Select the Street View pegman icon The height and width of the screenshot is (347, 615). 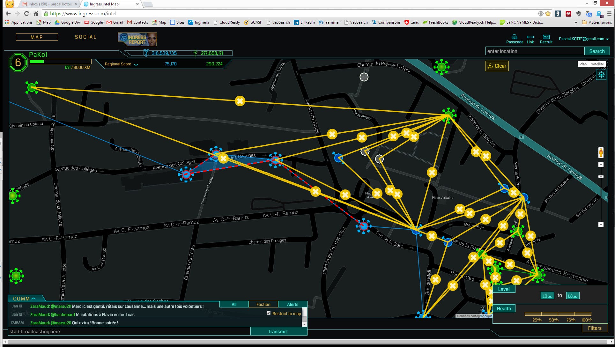601,153
